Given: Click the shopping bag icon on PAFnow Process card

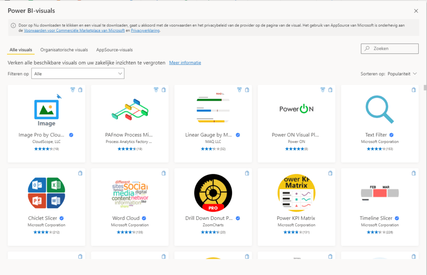Looking at the screenshot, I should [x=163, y=90].
